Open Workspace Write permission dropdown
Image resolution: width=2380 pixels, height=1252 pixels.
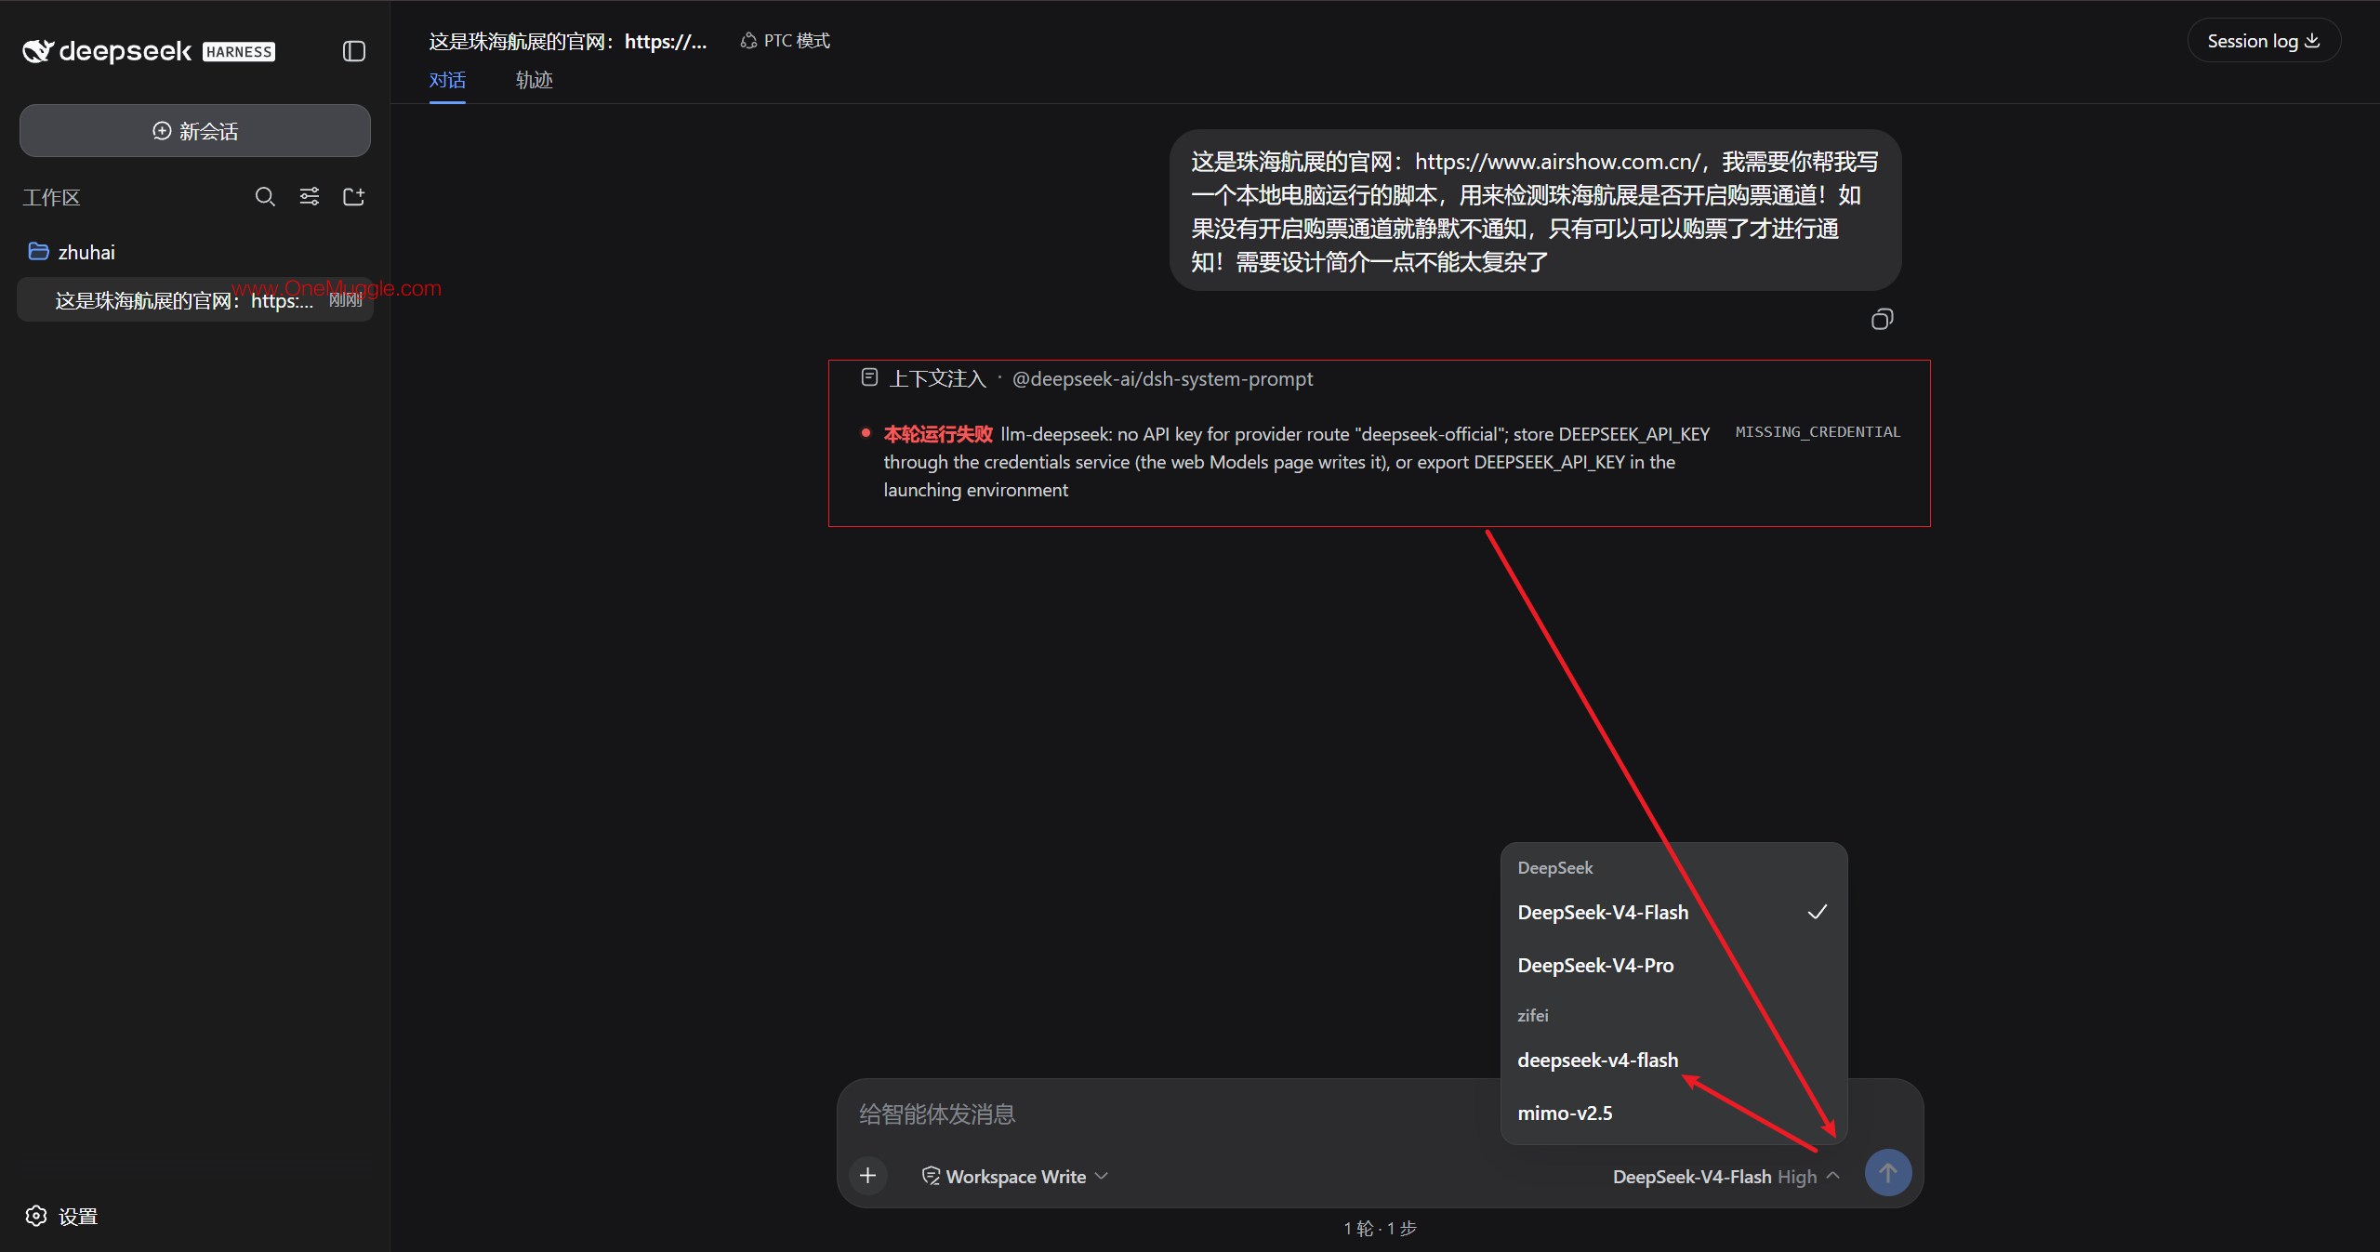(1014, 1177)
